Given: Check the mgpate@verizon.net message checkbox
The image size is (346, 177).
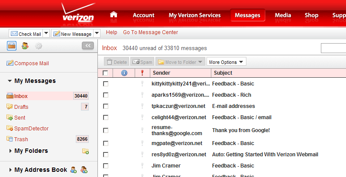Looking at the screenshot, I should [106, 143].
